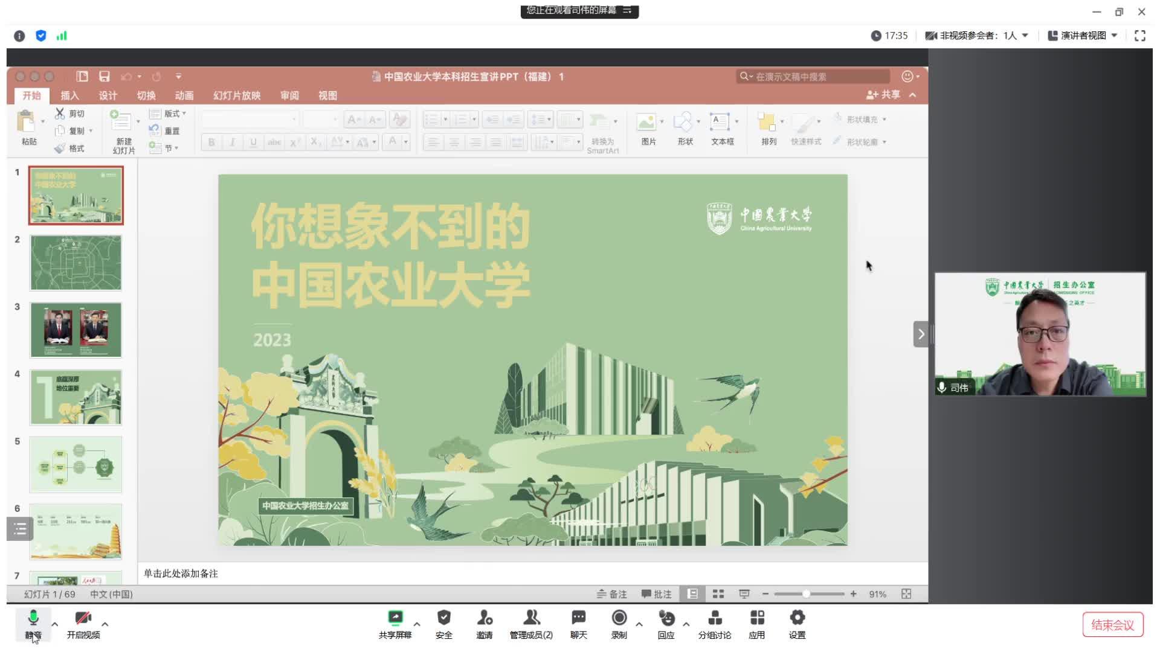1160x652 pixels.
Task: Select slide 3 thumbnail with portraits
Action: (x=76, y=330)
